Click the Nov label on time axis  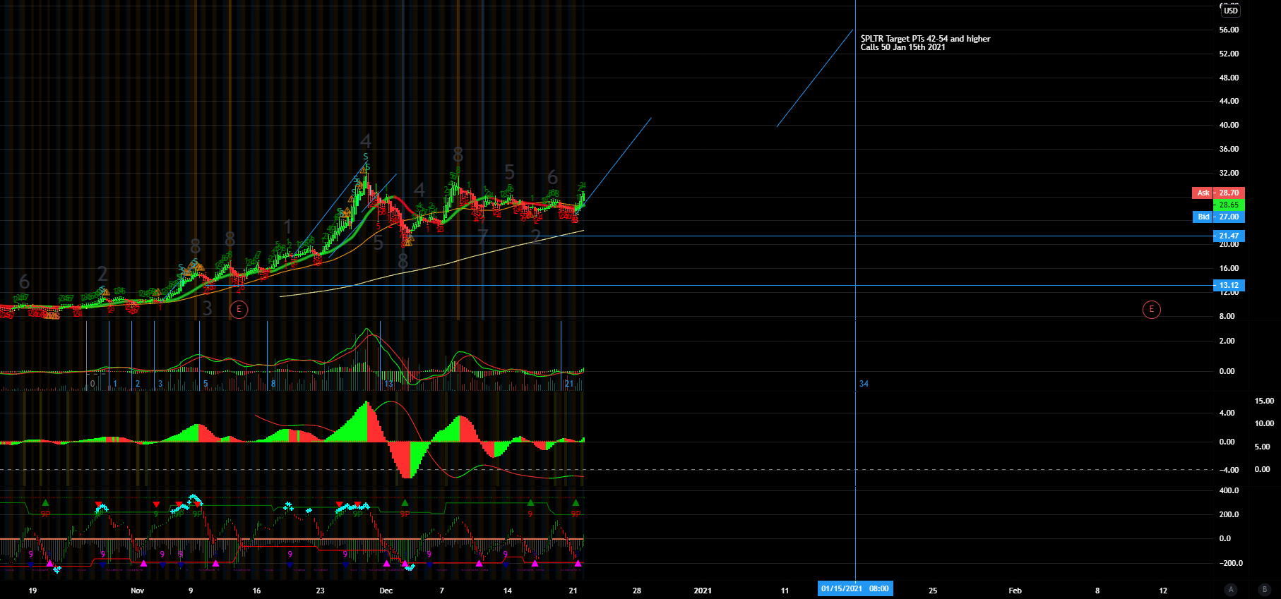pyautogui.click(x=138, y=591)
